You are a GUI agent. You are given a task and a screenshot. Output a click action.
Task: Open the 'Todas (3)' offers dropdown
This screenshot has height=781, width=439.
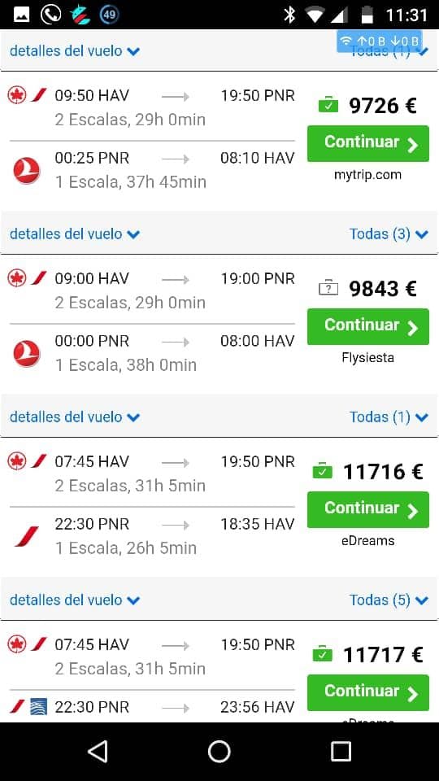tap(389, 233)
